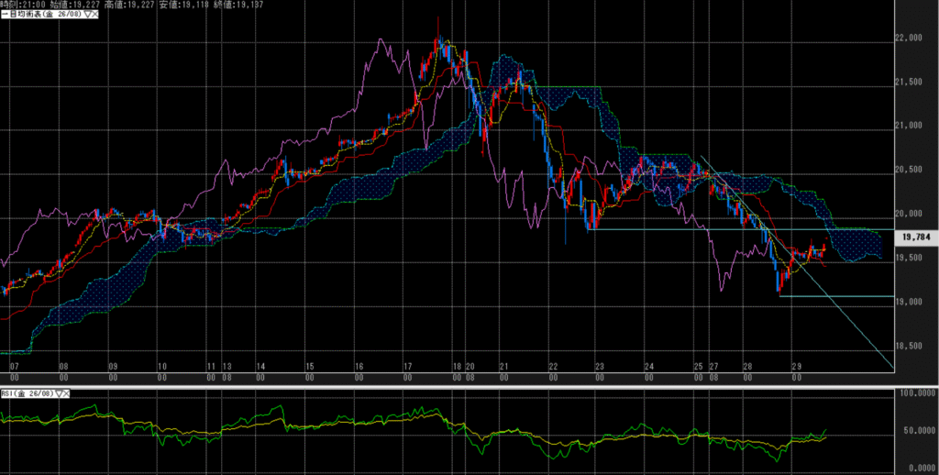Click the RSI(金 26/08) panel label
This screenshot has width=939, height=475.
(28, 392)
